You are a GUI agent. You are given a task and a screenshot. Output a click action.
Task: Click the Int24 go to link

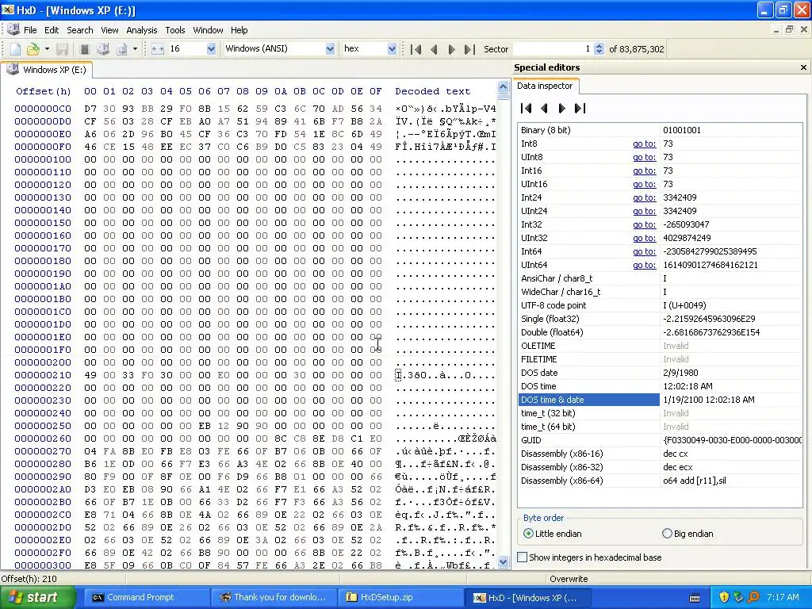pyautogui.click(x=644, y=197)
